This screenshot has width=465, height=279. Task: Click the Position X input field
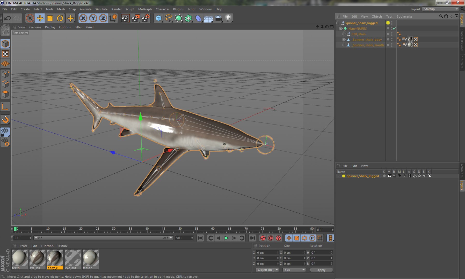(267, 253)
